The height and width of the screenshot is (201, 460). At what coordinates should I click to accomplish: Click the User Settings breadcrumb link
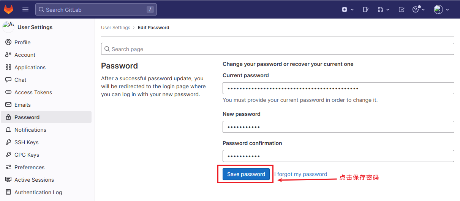[115, 28]
